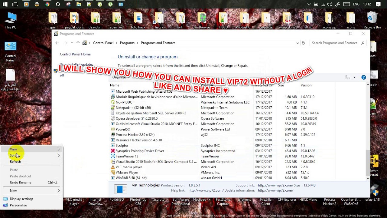Click the volume icon in system tray

coord(330,4)
